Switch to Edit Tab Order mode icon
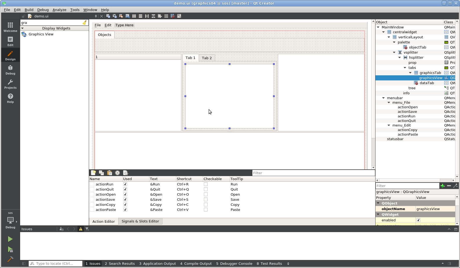460x268 pixels. pos(127,16)
